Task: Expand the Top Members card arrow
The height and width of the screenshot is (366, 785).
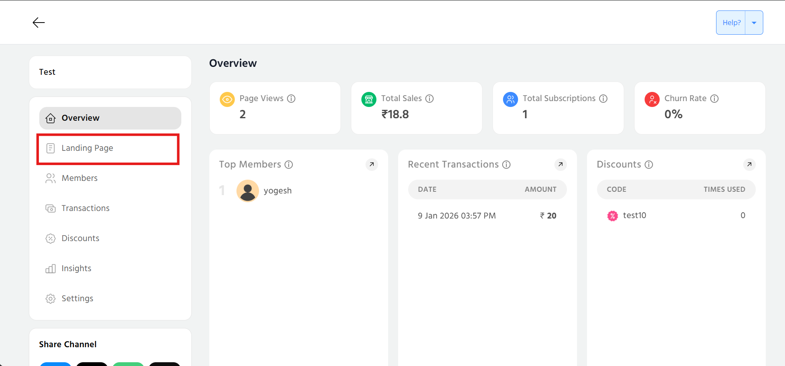Action: 371,165
